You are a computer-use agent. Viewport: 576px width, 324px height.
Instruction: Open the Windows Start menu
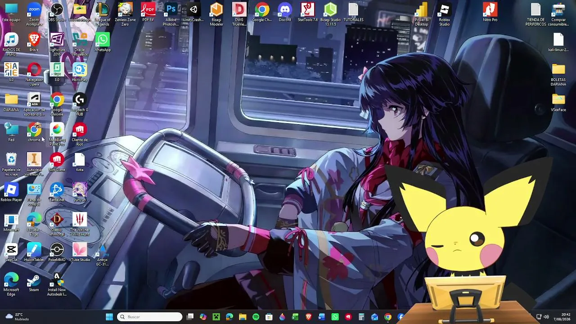[x=109, y=317]
